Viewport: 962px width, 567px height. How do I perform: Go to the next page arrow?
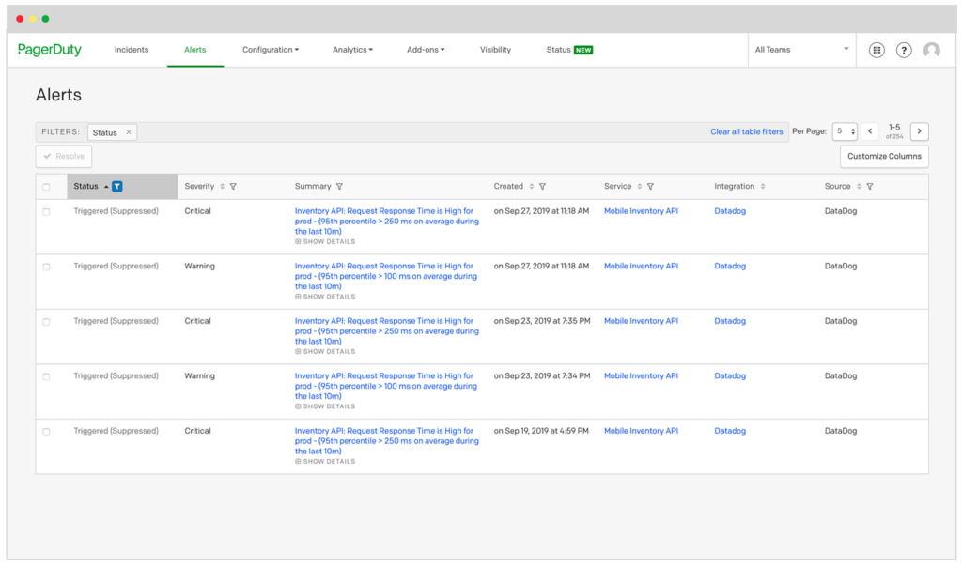(x=919, y=131)
